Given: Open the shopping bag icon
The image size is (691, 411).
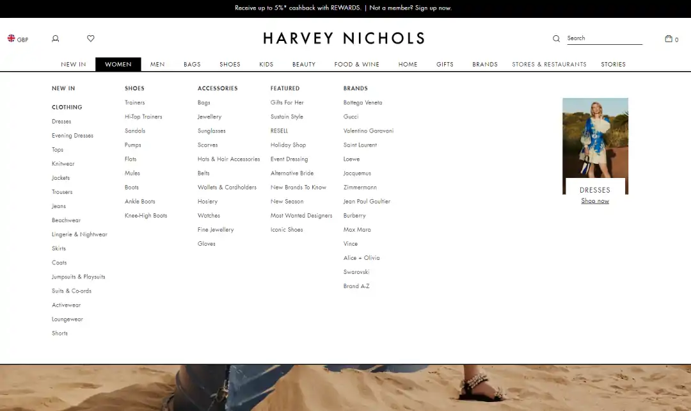Looking at the screenshot, I should click(669, 38).
